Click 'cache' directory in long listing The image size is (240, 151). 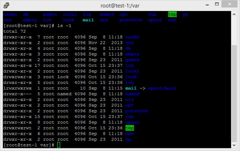coord(132,37)
